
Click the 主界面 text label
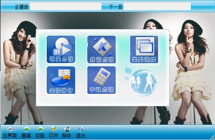click(10, 136)
